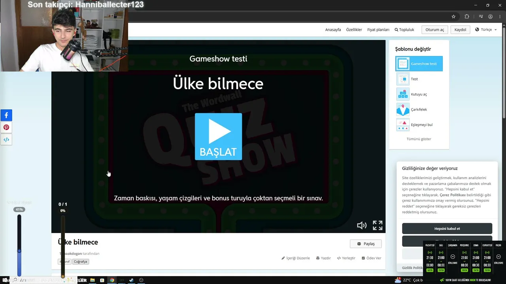This screenshot has width=506, height=284.
Task: Open Özellikler in the top navigation
Action: (354, 30)
